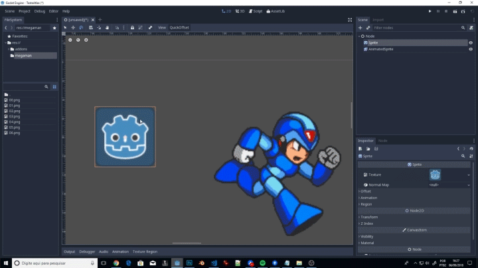Image resolution: width=478 pixels, height=268 pixels.
Task: Attach a script using scene dock script icon
Action: (471, 28)
